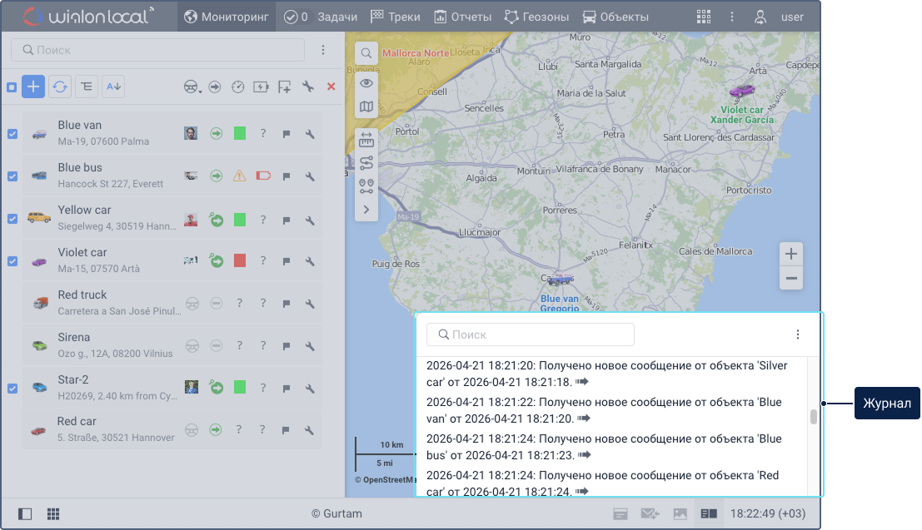Click the apps grid icon in top bar

704,17
